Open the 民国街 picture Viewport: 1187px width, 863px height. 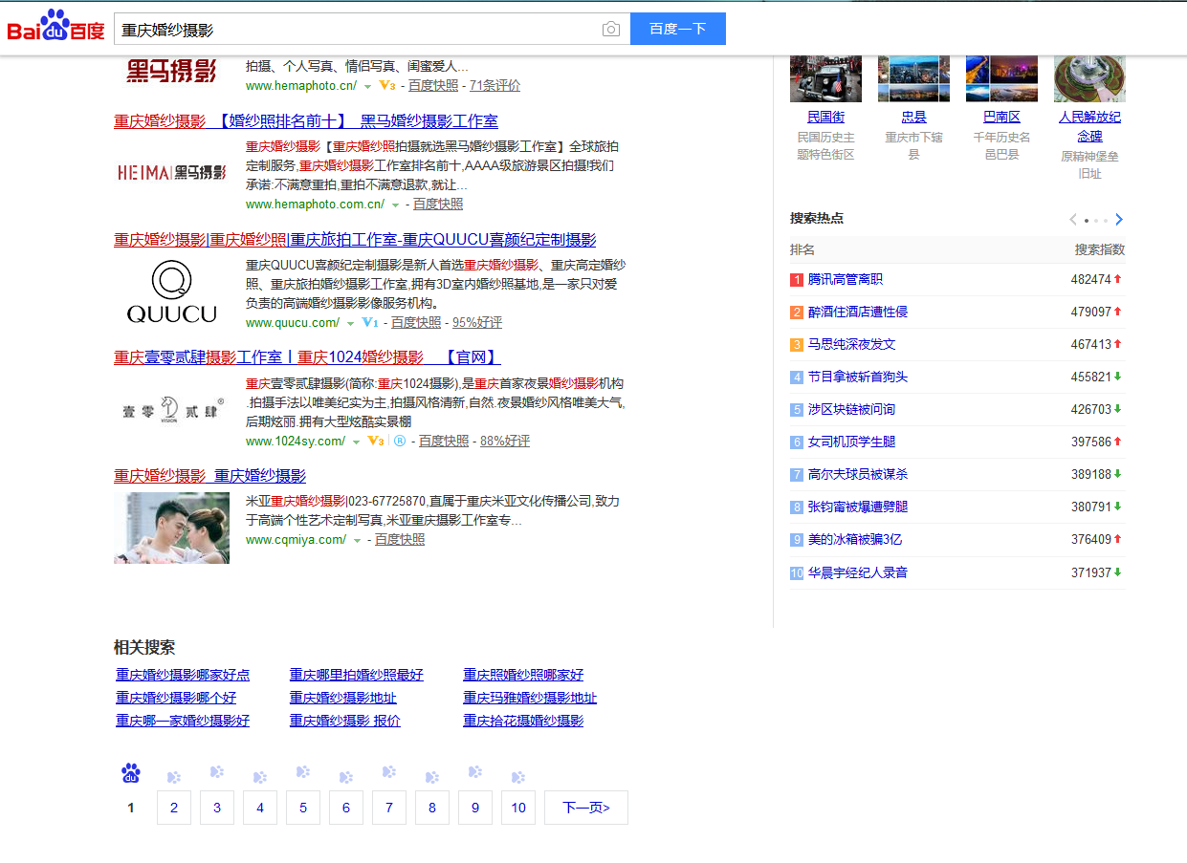click(825, 78)
